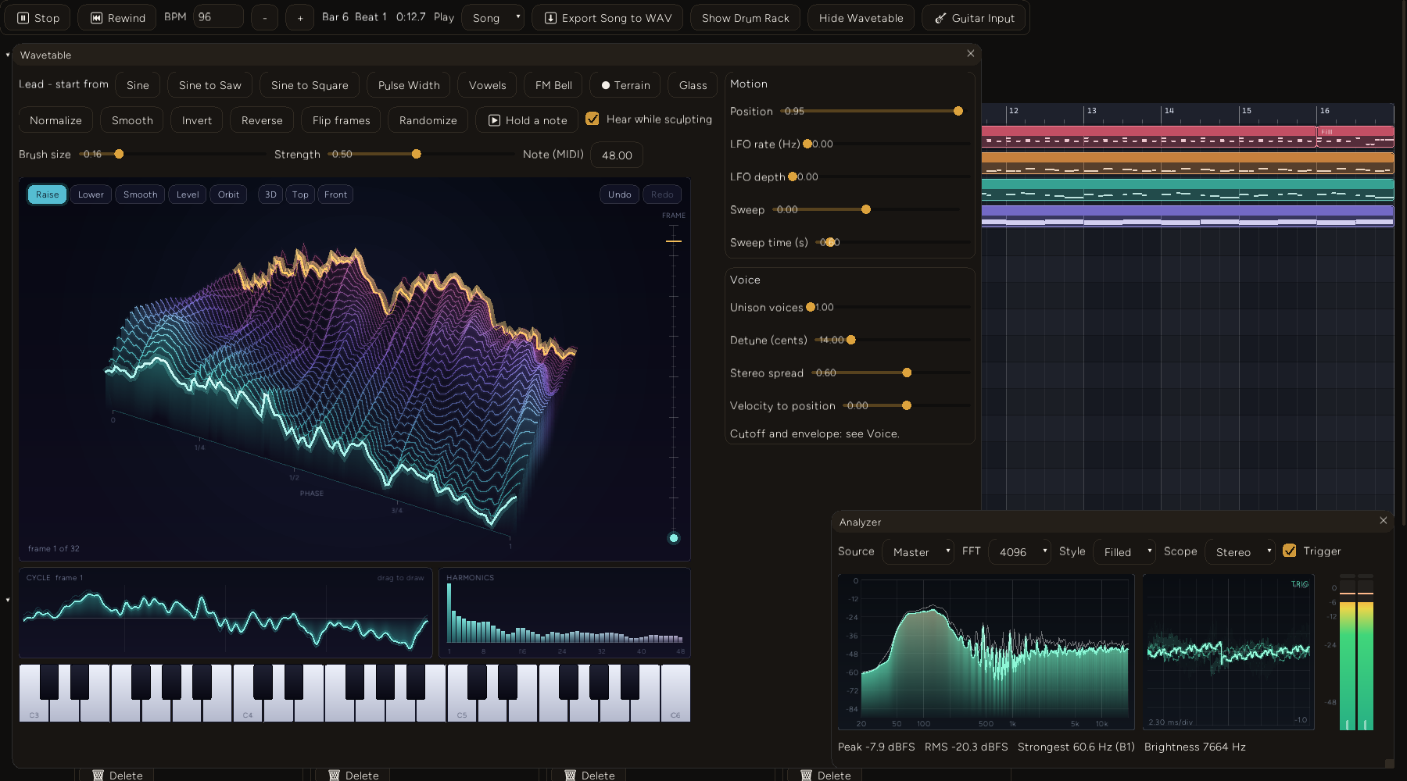1407x781 pixels.
Task: Reverse the wavetable
Action: pos(262,120)
